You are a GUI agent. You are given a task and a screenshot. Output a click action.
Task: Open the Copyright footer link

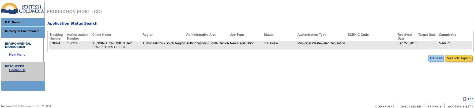tap(385, 106)
